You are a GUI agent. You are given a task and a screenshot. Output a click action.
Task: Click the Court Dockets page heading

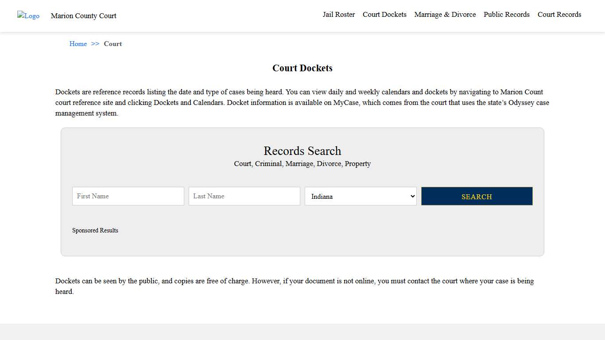coord(302,68)
